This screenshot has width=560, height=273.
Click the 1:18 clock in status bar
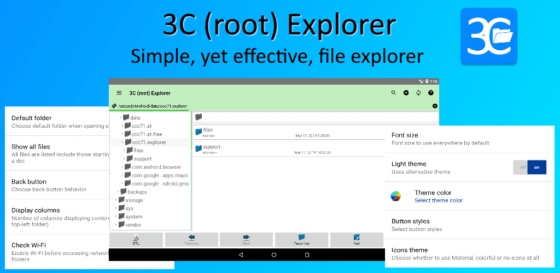coord(434,81)
